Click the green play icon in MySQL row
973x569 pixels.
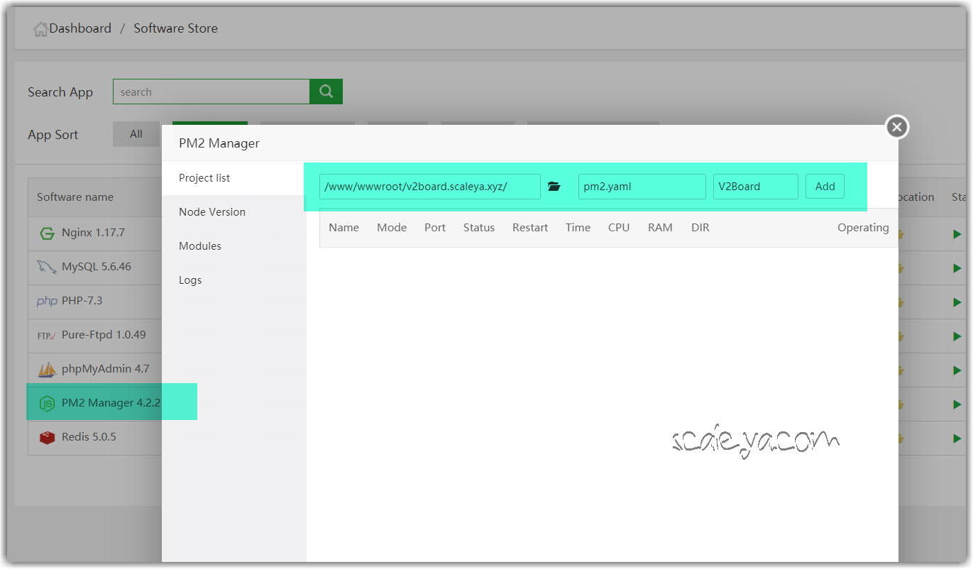(957, 268)
